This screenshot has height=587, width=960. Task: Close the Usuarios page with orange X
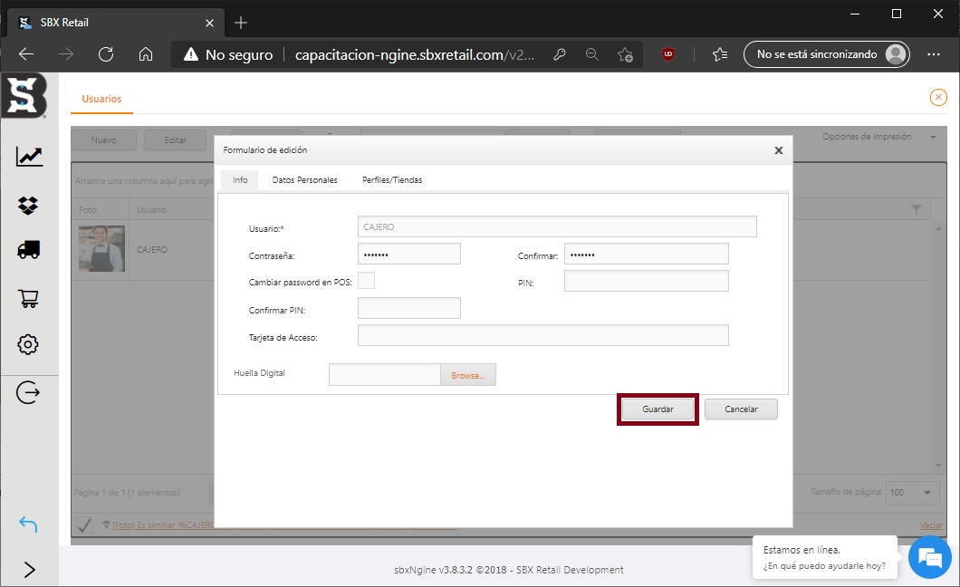coord(938,97)
